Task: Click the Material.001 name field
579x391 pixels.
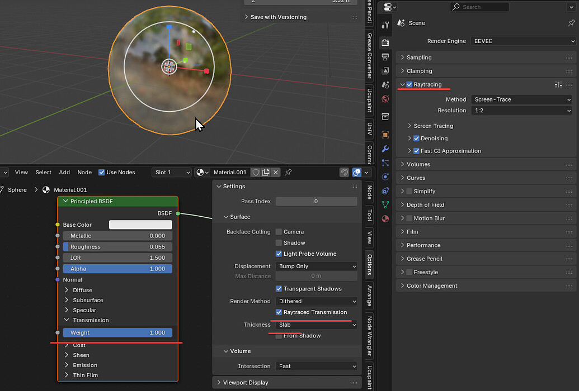Action: 230,172
